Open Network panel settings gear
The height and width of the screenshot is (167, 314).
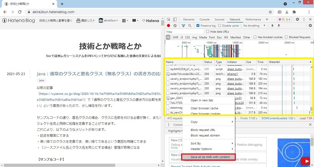tap(310, 26)
